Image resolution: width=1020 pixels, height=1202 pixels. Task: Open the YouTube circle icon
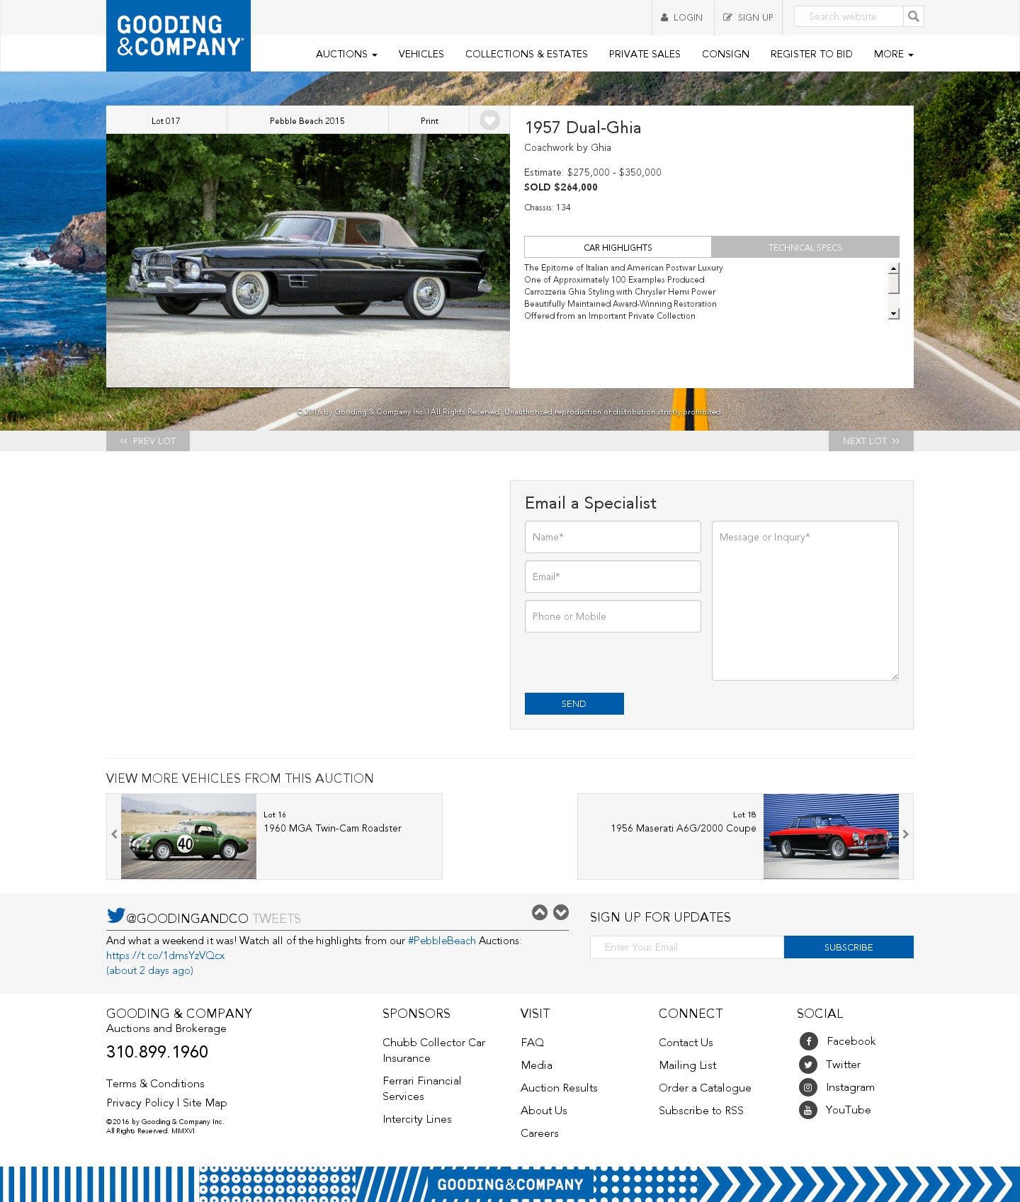[x=808, y=1110]
